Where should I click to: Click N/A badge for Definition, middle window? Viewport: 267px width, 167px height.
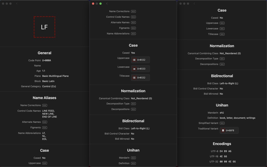[133, 163]
